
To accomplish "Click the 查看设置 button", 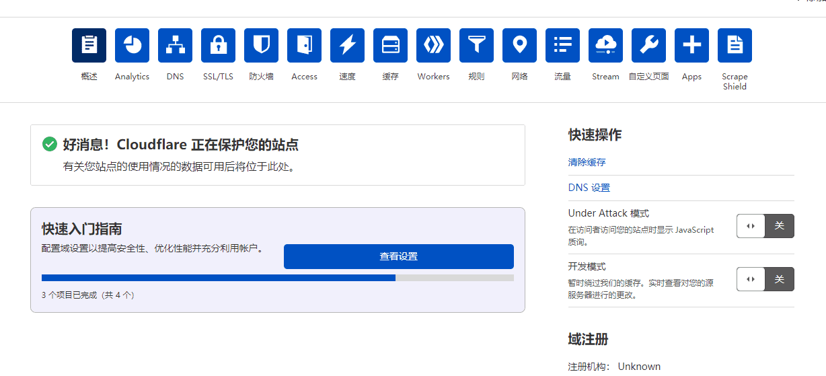I will (398, 256).
